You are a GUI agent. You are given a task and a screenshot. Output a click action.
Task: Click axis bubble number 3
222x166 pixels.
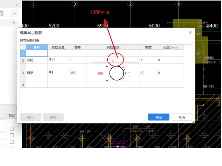(x=130, y=4)
